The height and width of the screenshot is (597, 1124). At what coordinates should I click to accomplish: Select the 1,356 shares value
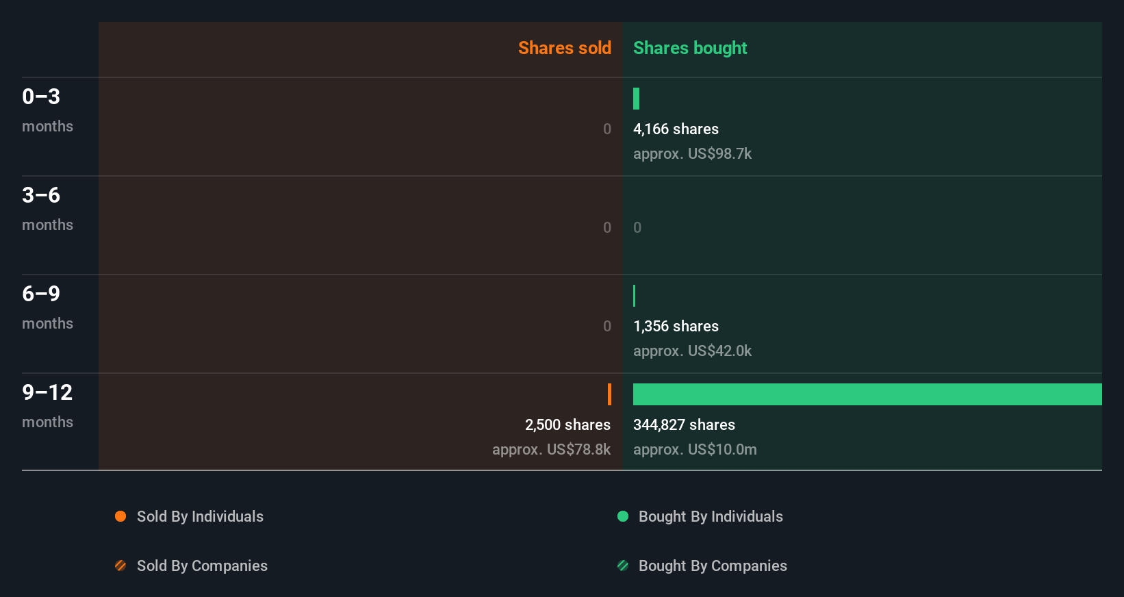[676, 326]
